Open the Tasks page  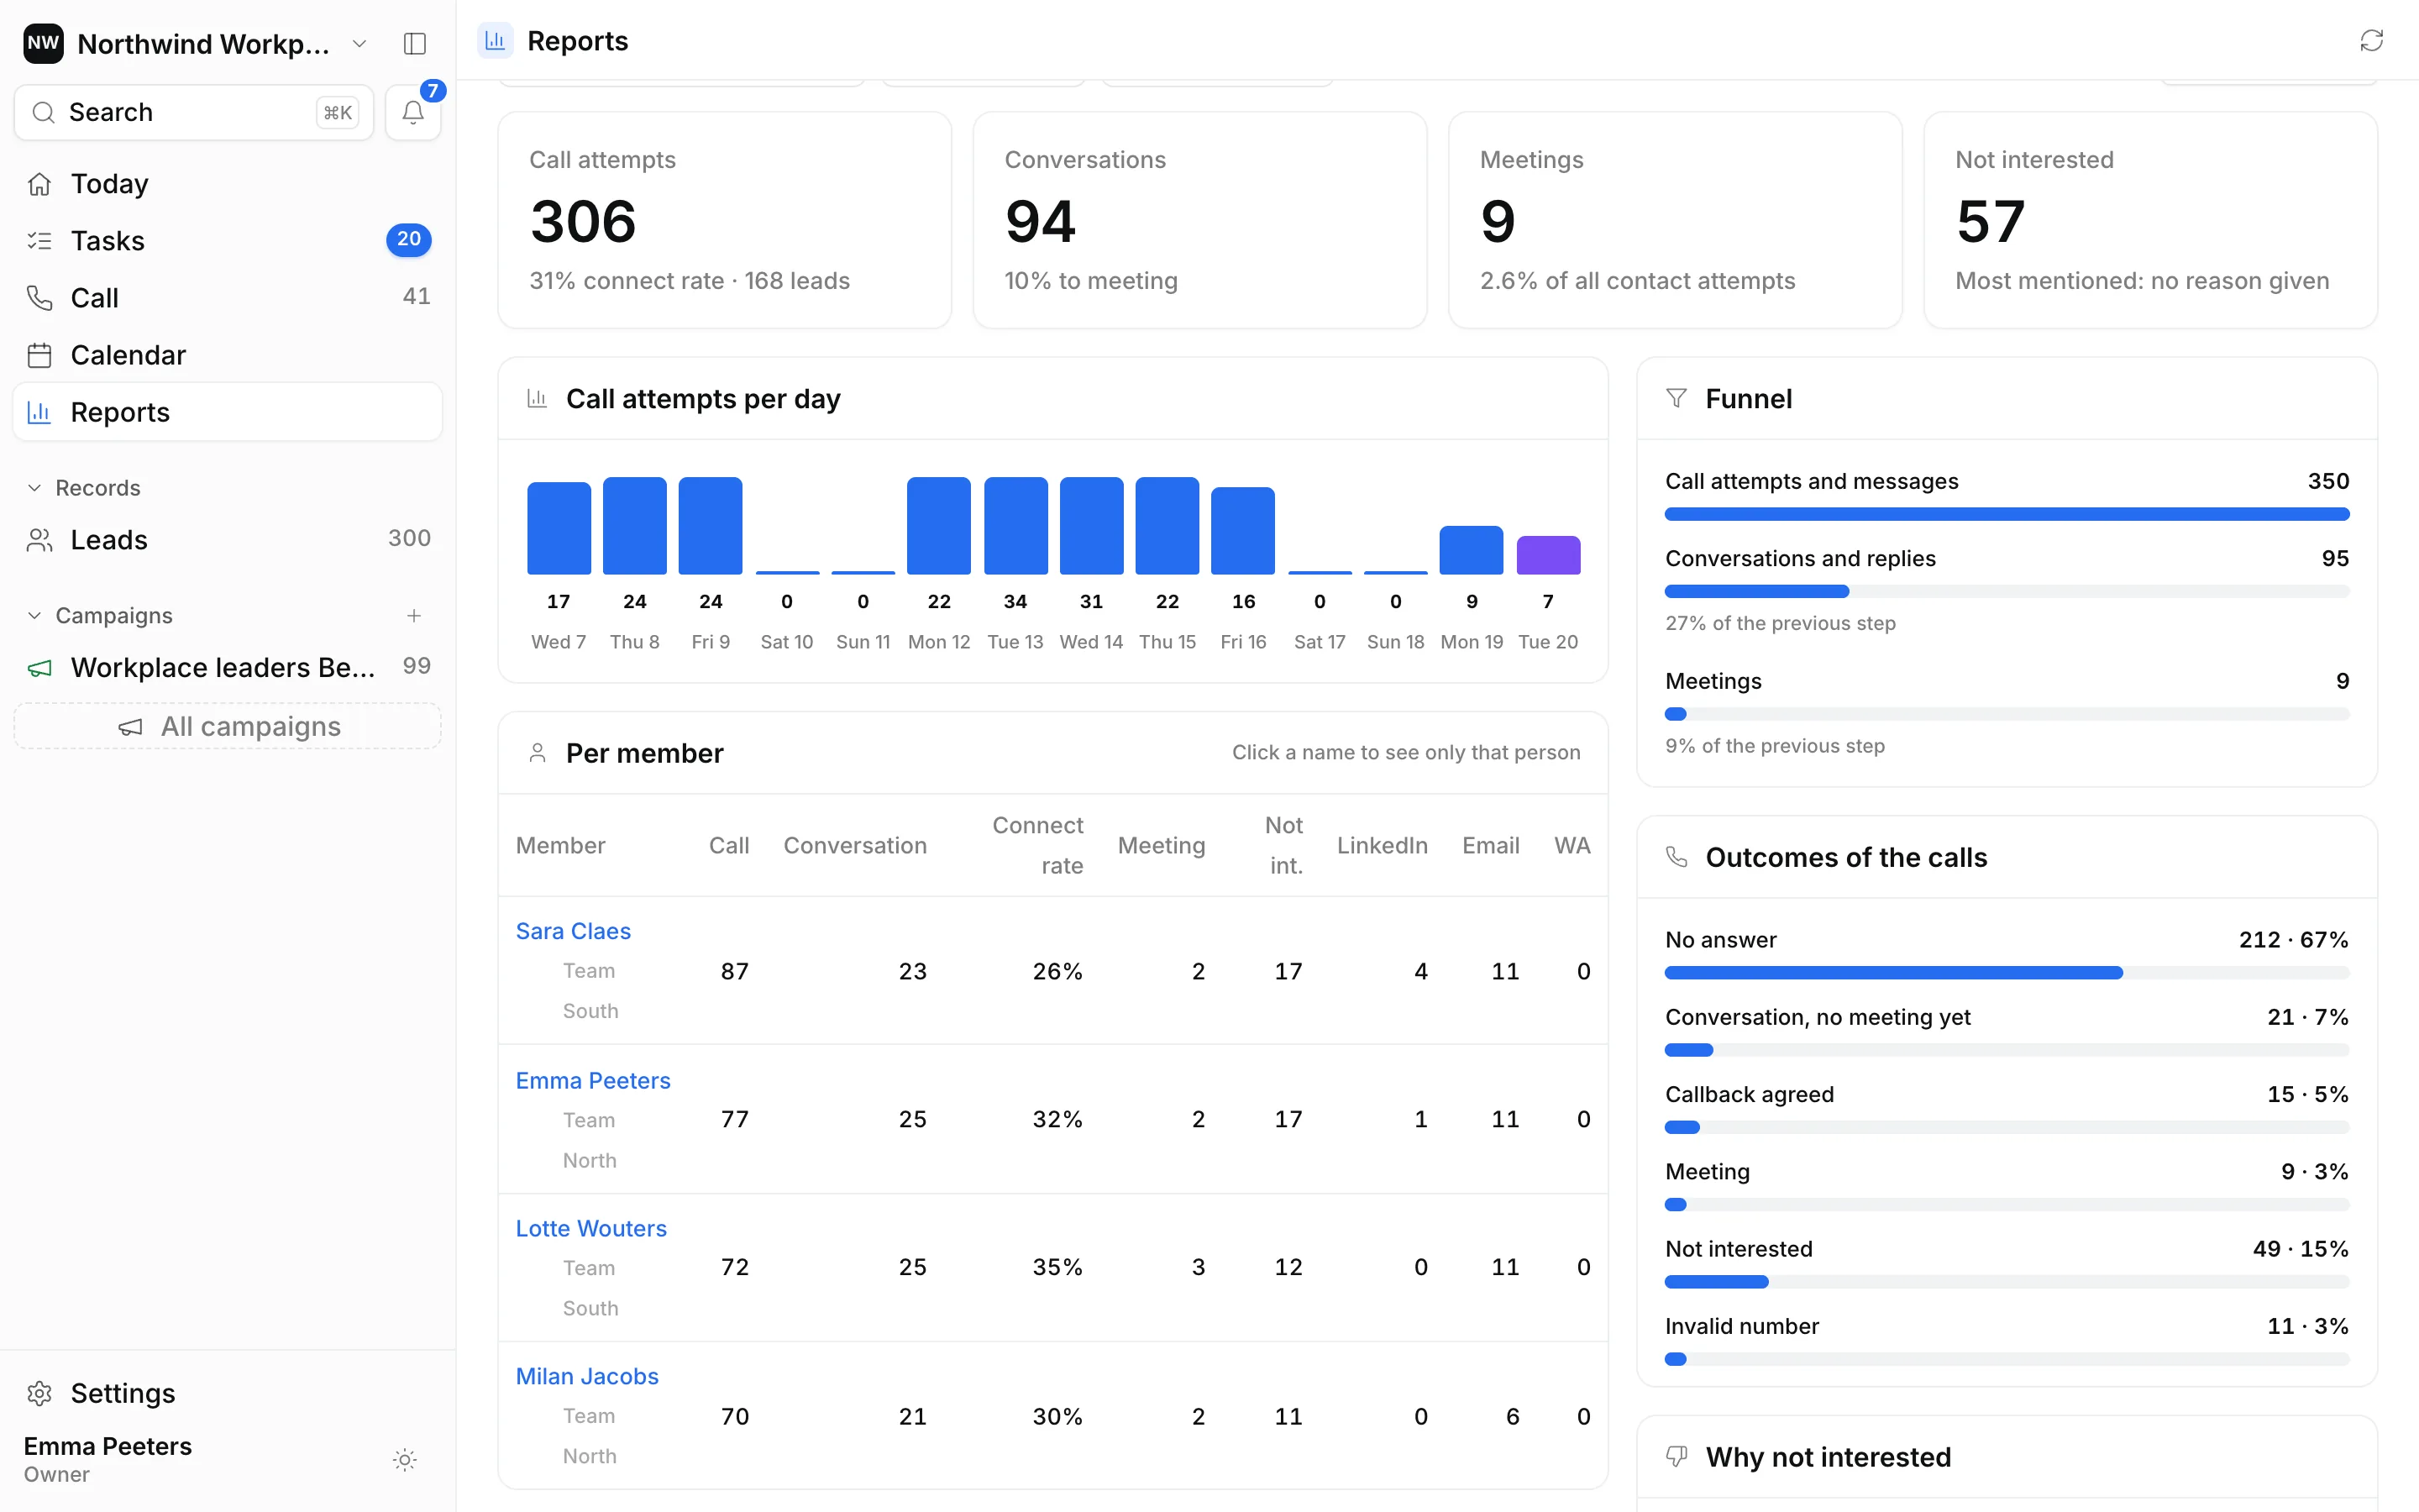[228, 241]
